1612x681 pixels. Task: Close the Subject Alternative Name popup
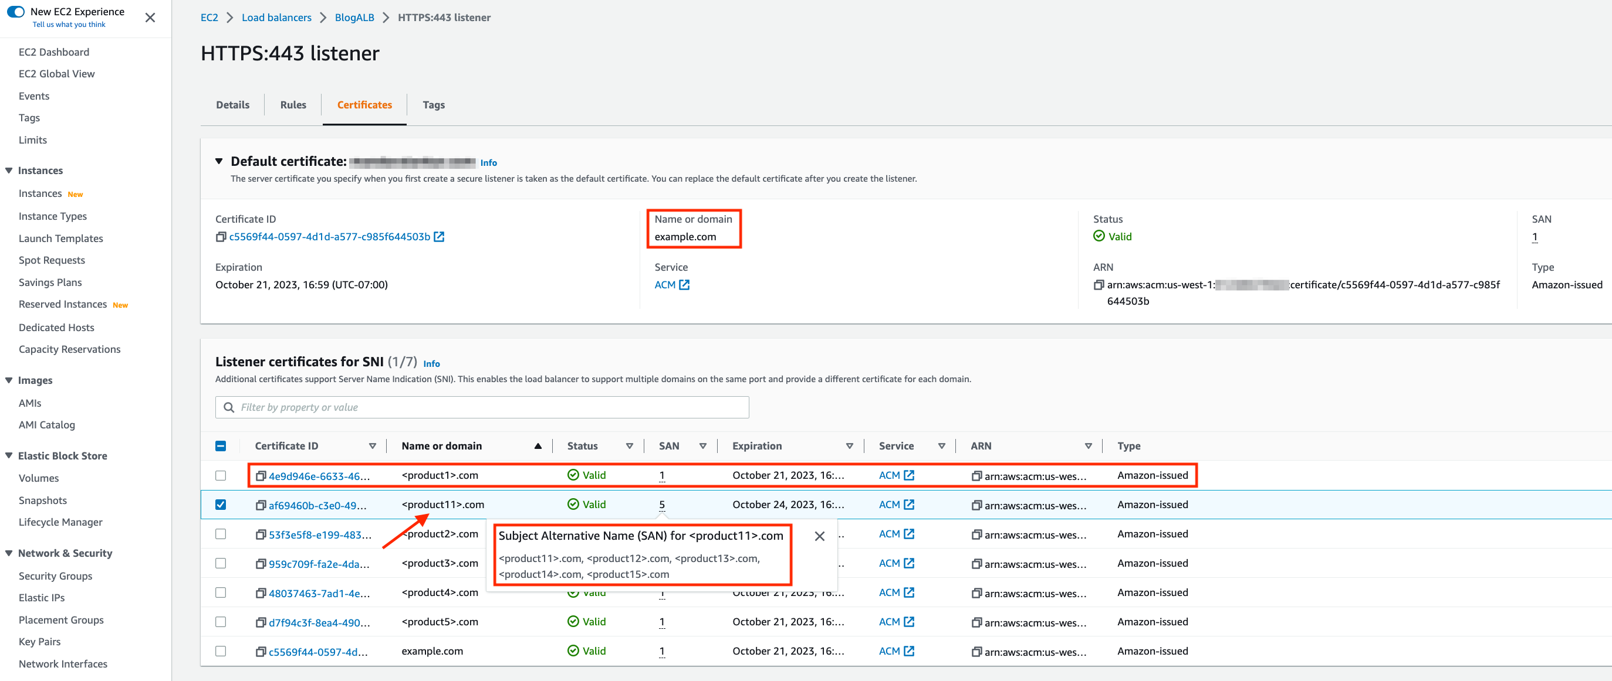[x=820, y=536]
